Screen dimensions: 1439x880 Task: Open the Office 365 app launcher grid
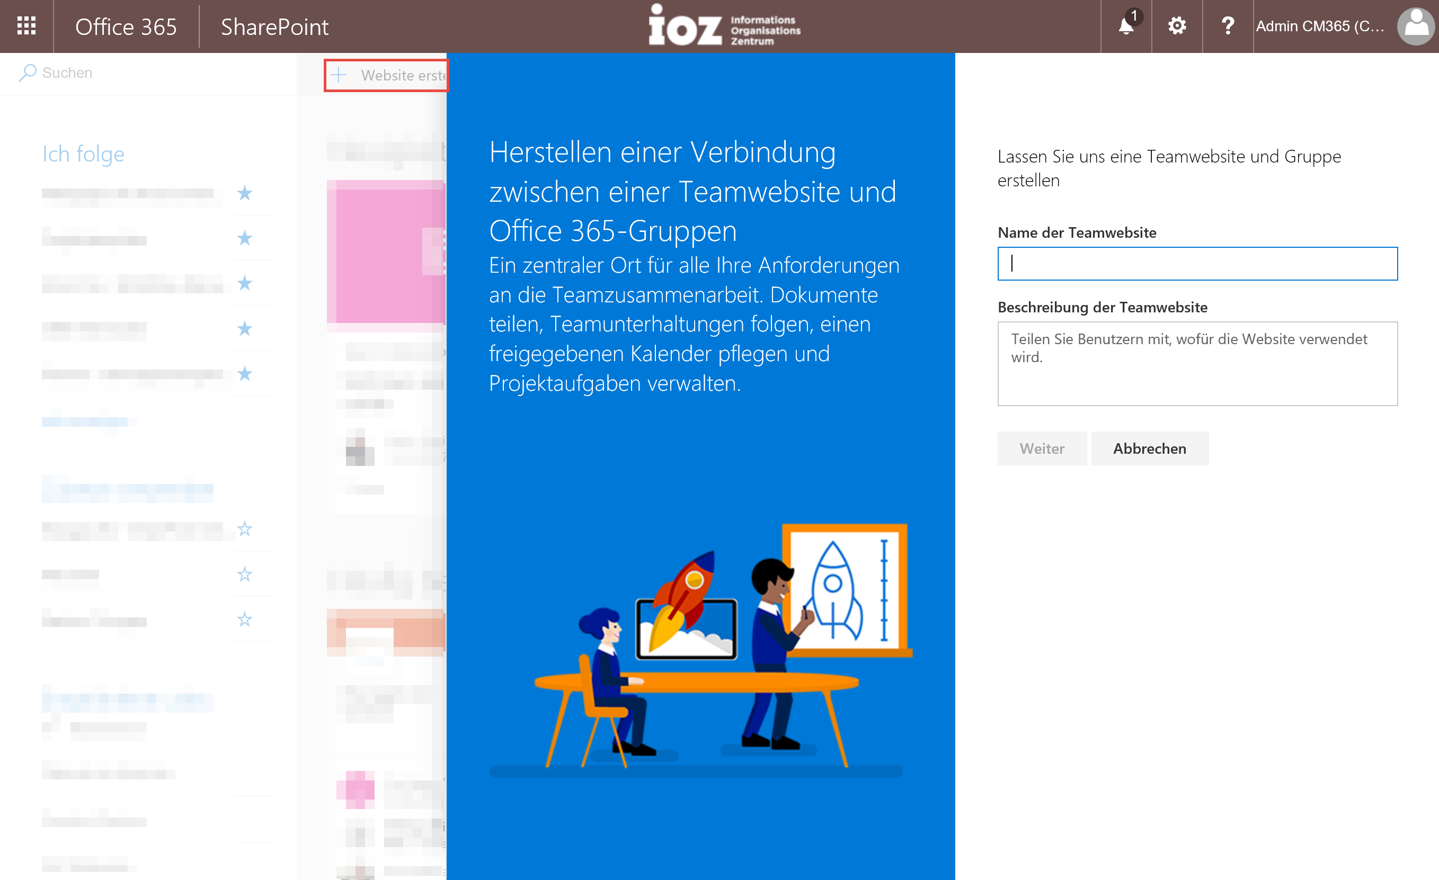click(26, 26)
